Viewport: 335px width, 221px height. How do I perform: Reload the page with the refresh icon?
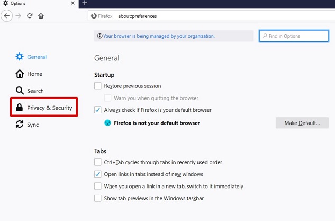pyautogui.click(x=30, y=16)
